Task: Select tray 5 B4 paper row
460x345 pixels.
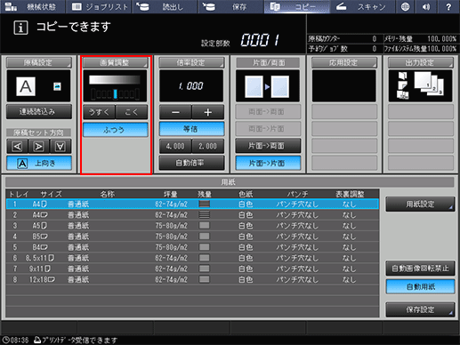Action: tap(192, 247)
